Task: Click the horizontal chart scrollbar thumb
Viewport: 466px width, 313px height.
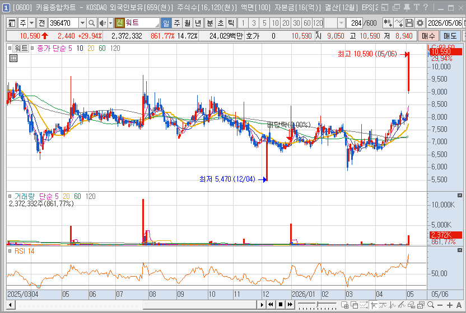Action: 200,305
